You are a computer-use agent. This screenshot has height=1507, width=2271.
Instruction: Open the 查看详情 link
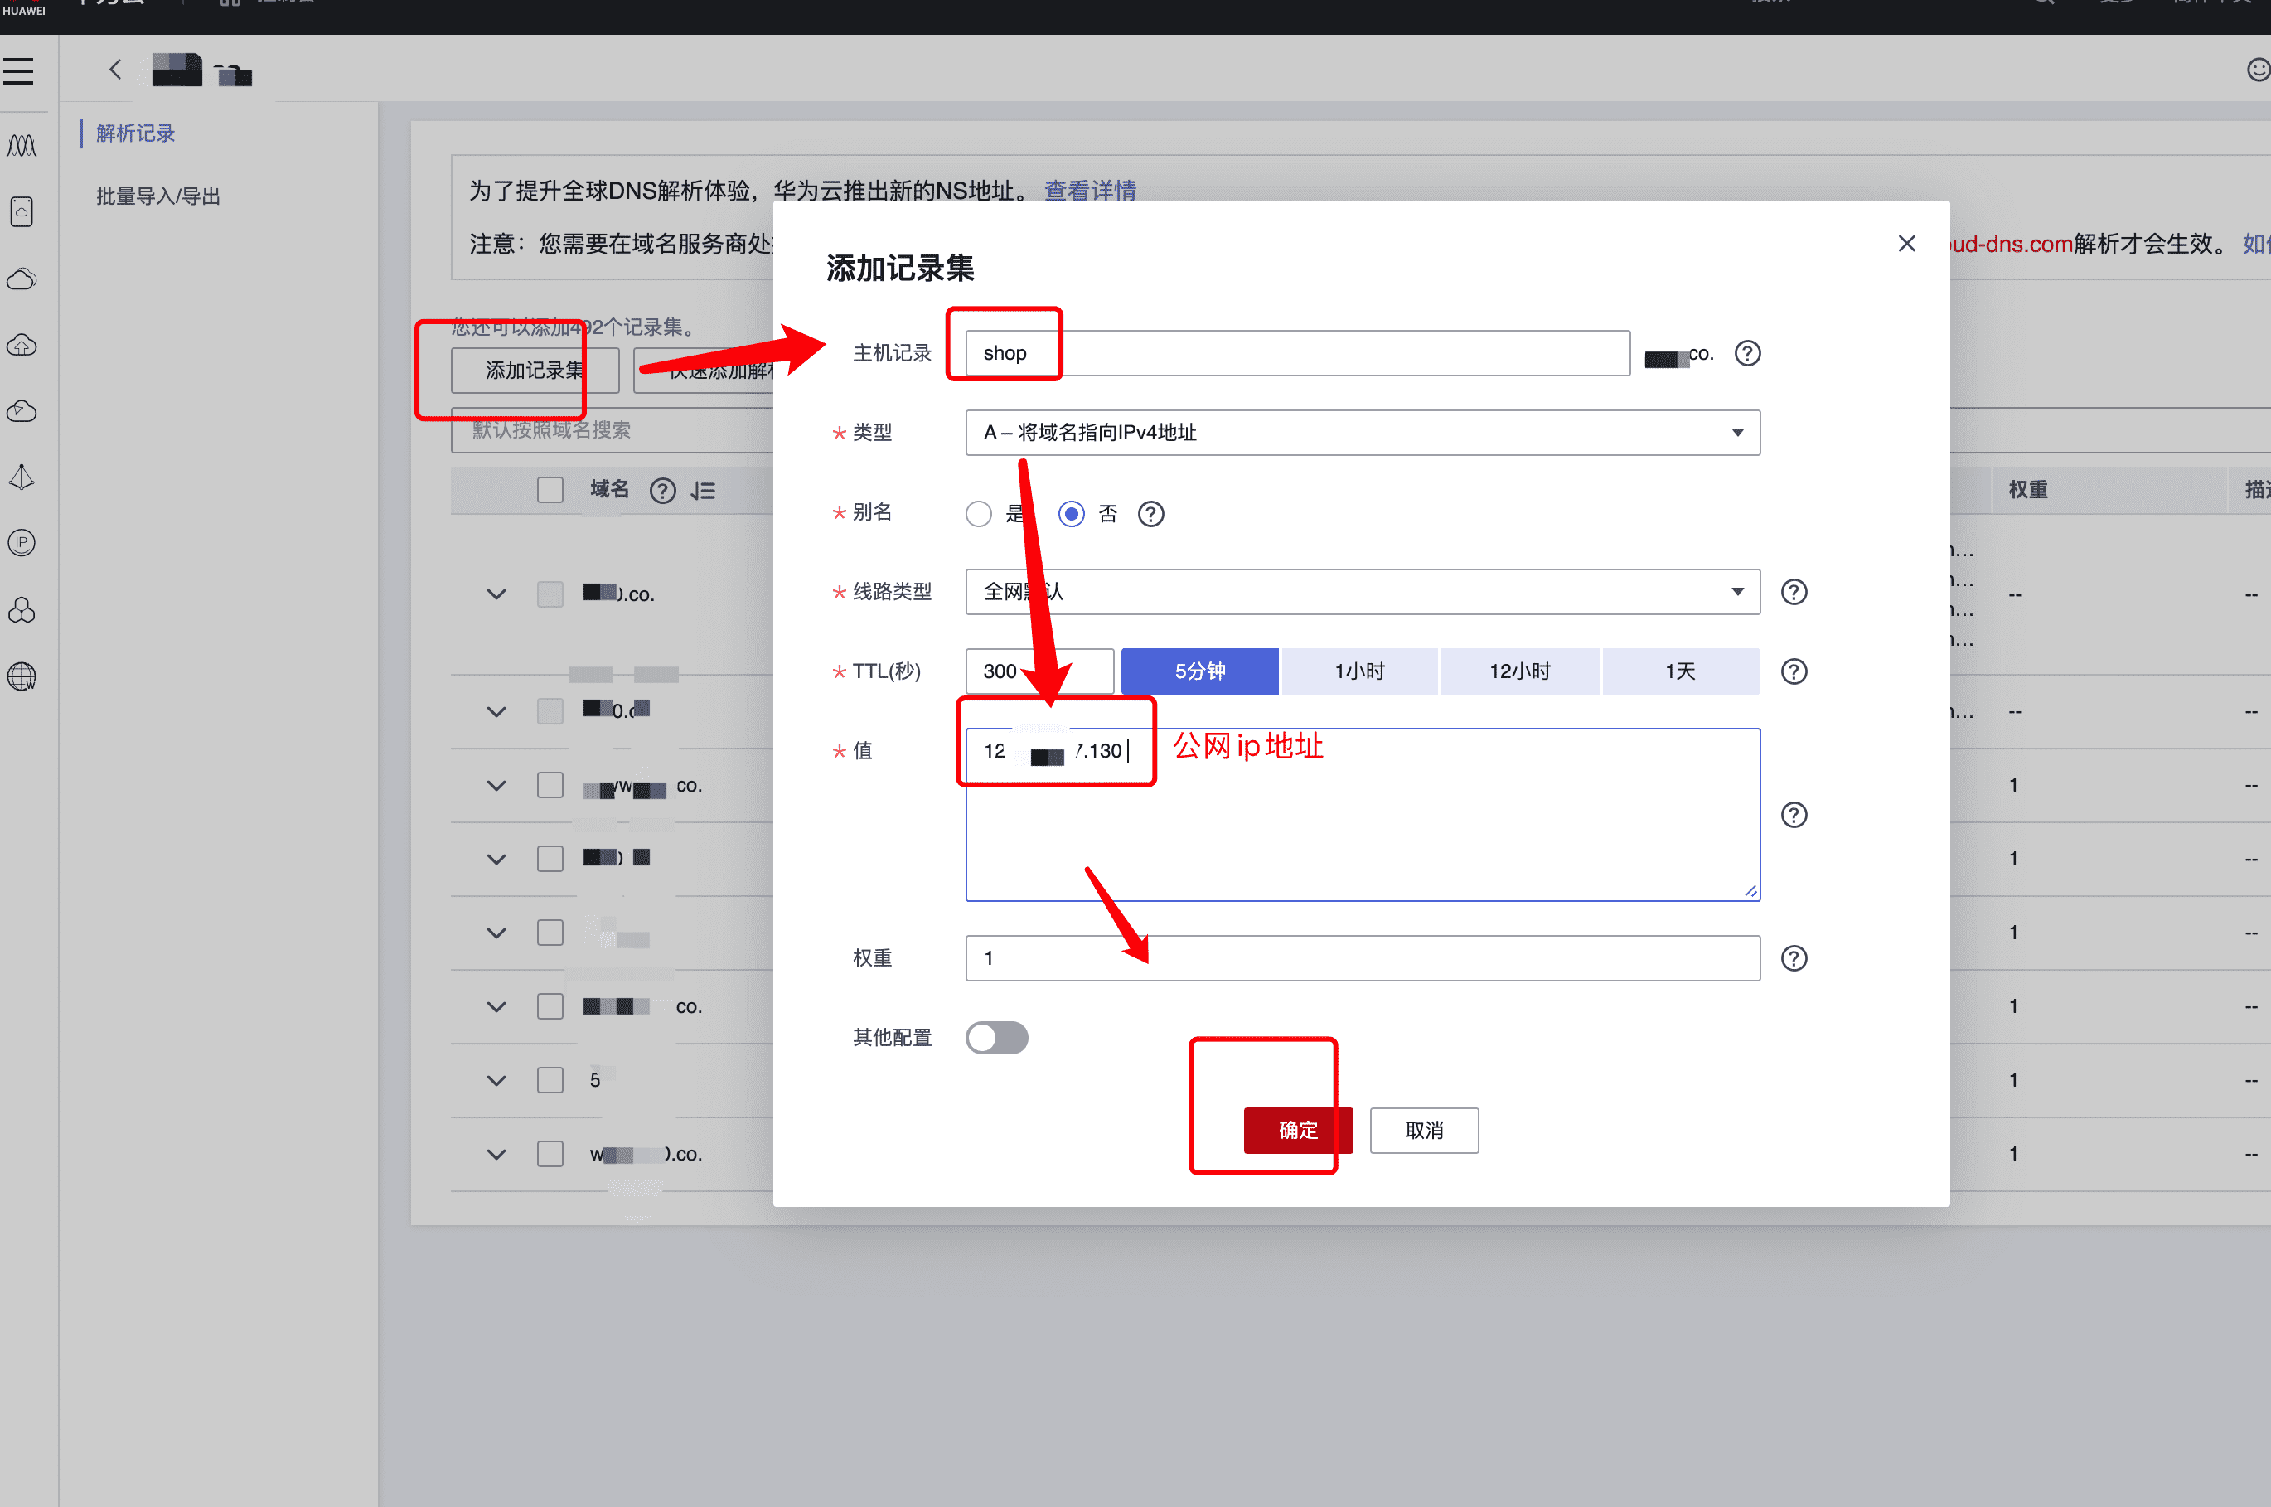point(1090,191)
